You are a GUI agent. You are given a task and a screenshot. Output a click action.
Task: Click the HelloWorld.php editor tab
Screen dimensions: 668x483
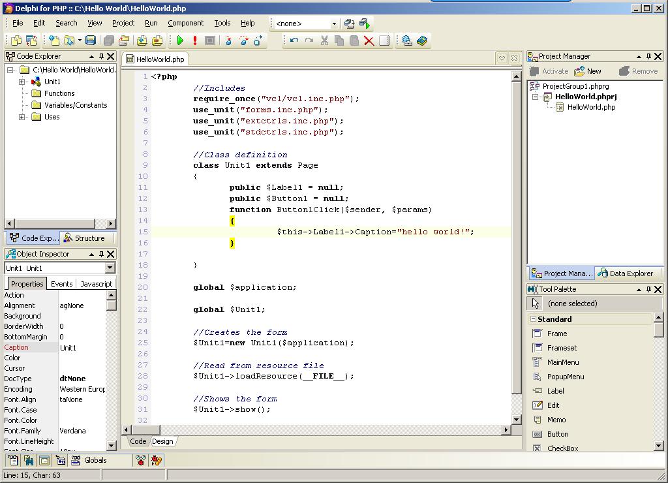pyautogui.click(x=155, y=59)
